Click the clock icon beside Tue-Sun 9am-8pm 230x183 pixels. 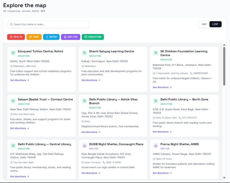11,163
